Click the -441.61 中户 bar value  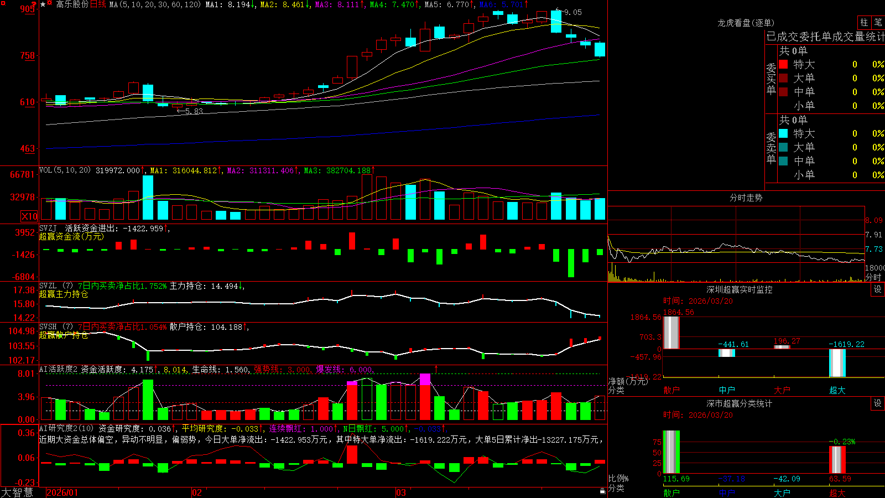point(733,344)
